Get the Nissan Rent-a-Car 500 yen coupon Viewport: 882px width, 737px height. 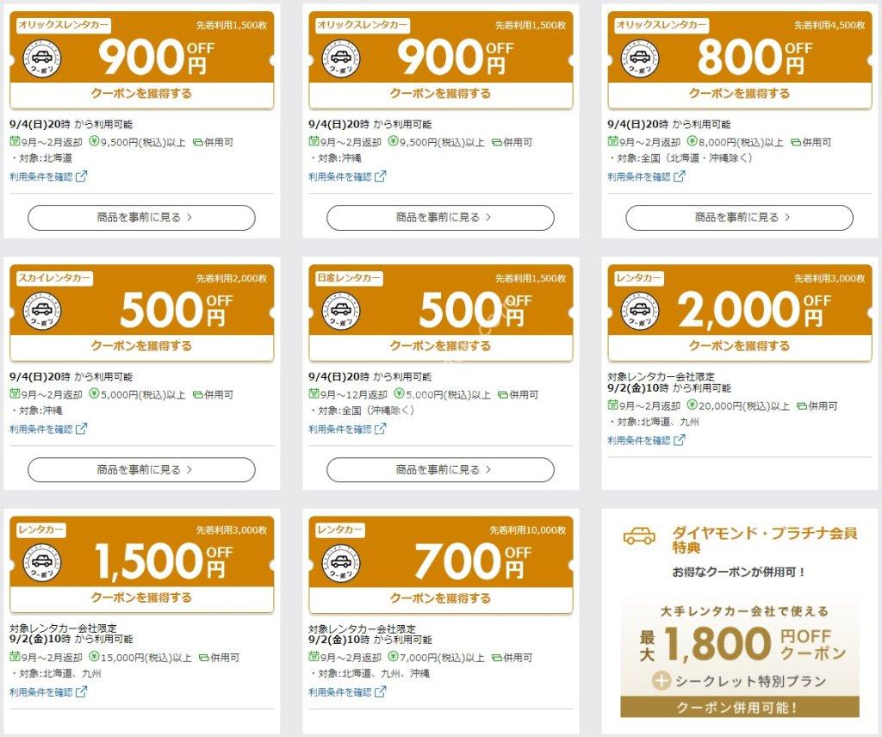pos(440,346)
